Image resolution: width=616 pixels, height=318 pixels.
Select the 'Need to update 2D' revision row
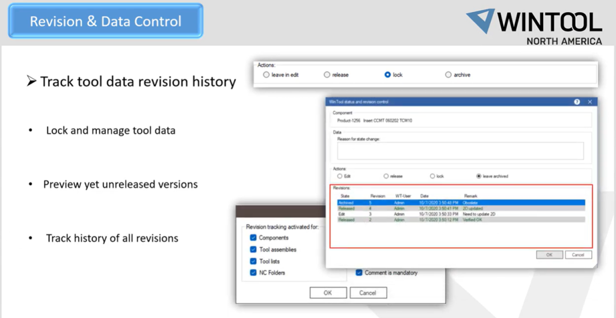coord(460,214)
